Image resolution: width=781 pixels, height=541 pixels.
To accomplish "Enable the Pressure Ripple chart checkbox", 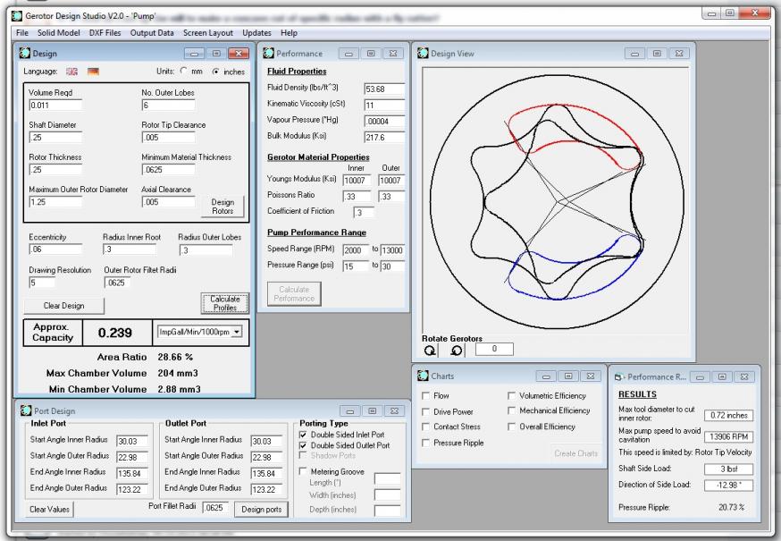I will point(426,443).
